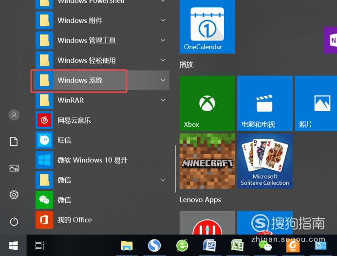Click the red Lenovo Apps tile

(x=207, y=223)
